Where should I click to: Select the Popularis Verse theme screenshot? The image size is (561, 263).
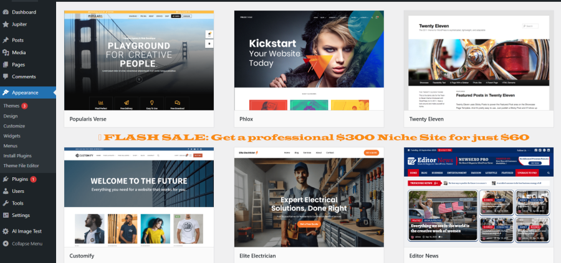(x=139, y=60)
